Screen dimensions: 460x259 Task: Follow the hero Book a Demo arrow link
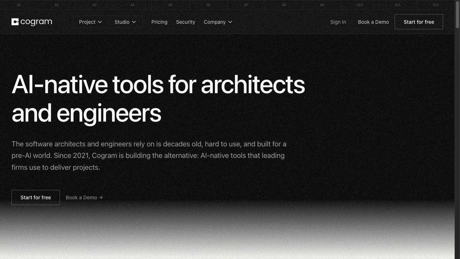84,197
